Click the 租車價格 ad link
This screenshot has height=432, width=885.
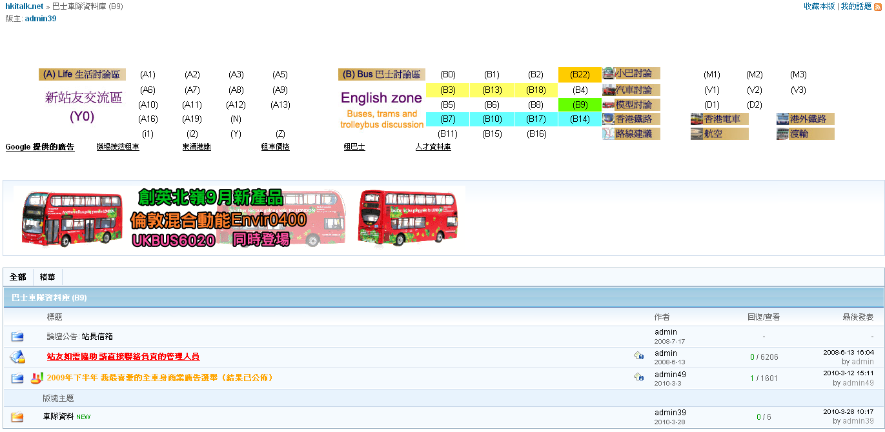click(x=275, y=147)
